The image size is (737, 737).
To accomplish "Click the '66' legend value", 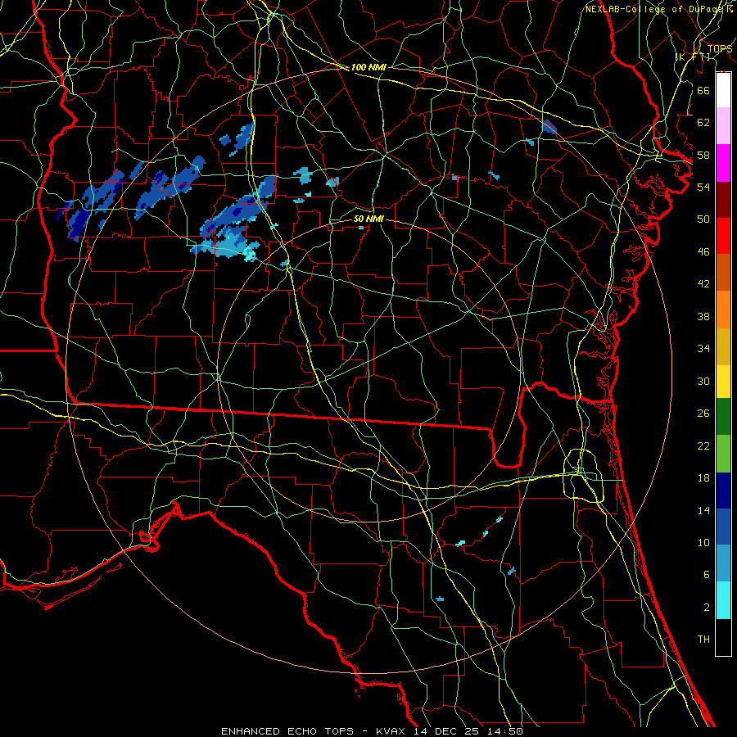I will pos(703,90).
